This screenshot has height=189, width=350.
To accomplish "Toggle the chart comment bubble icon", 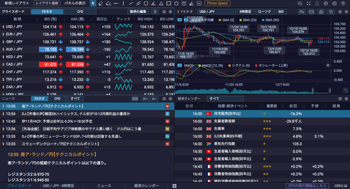I will click(x=180, y=20).
